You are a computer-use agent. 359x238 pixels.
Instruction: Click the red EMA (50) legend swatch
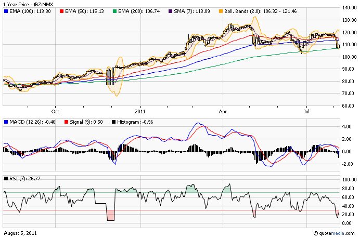[x=61, y=11]
